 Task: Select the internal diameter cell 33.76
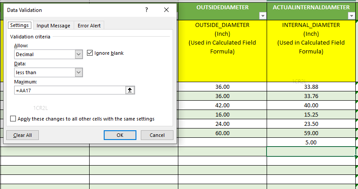(311, 96)
